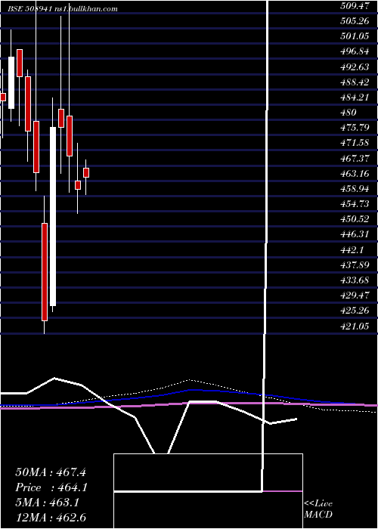Click the 425.26 price axis label
Image resolution: width=378 pixels, height=529 pixels.
pyautogui.click(x=355, y=311)
